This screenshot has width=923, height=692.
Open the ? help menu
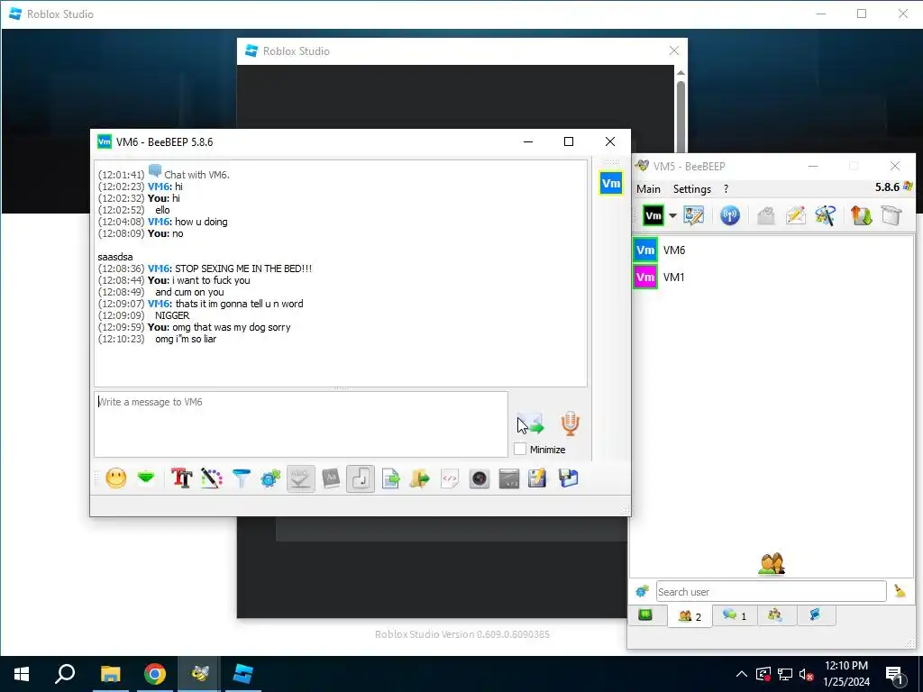[x=726, y=189]
